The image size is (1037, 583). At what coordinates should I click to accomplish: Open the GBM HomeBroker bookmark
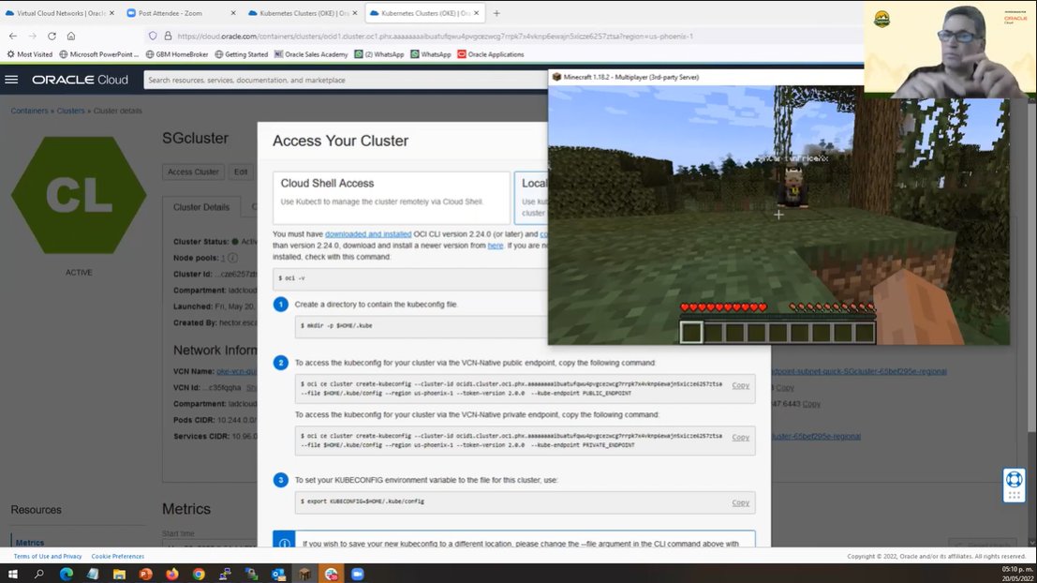[177, 54]
